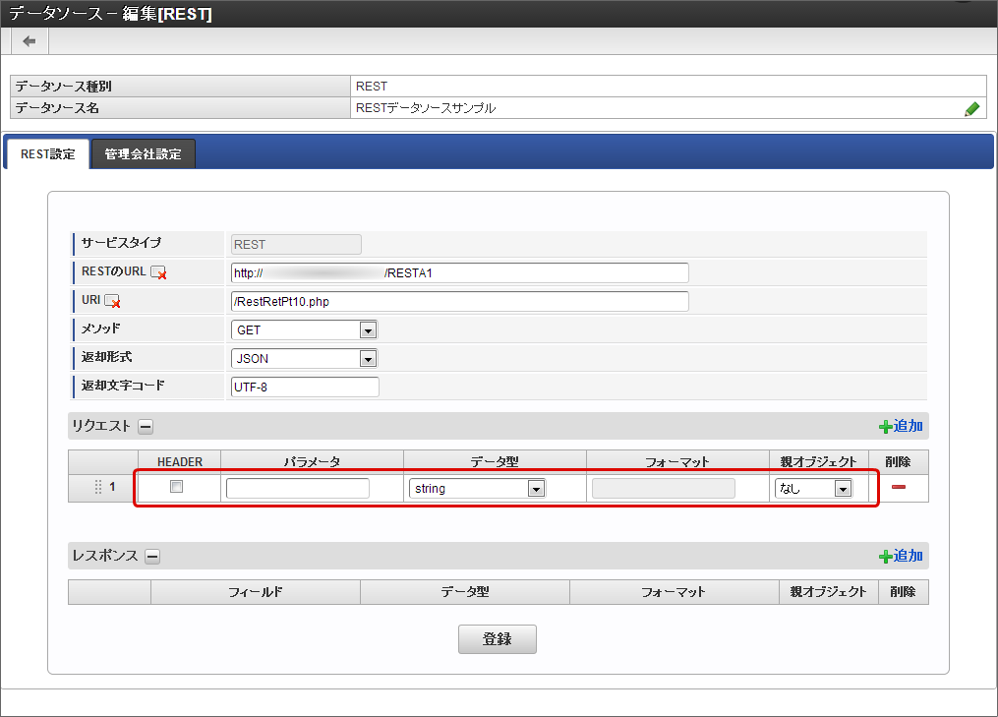Toggle the HEADER checkbox in row 1
The width and height of the screenshot is (998, 717).
click(x=176, y=487)
